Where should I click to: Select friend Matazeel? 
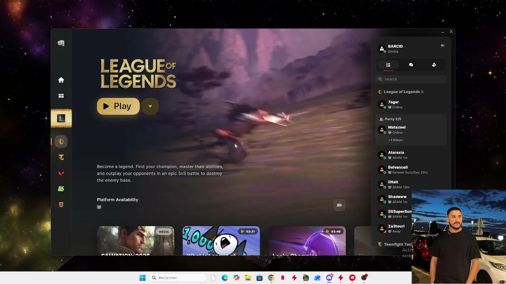click(x=411, y=130)
